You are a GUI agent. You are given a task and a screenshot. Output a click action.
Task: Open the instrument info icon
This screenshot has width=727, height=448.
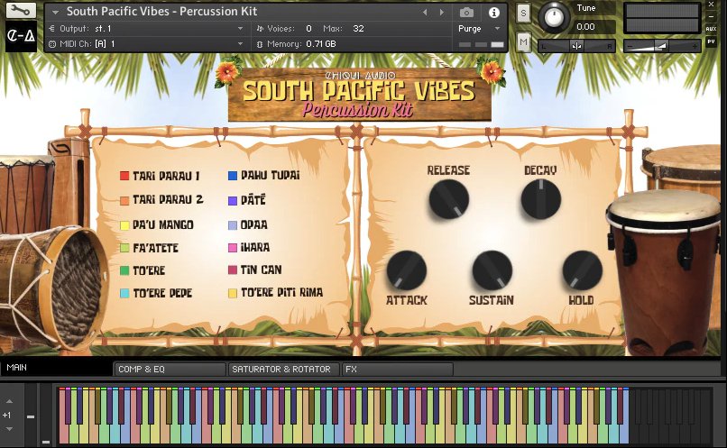click(x=493, y=13)
